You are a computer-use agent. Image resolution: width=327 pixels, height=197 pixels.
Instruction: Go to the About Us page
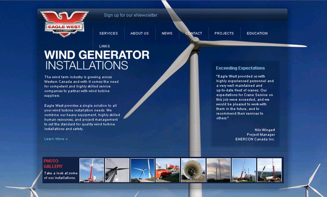pos(140,33)
